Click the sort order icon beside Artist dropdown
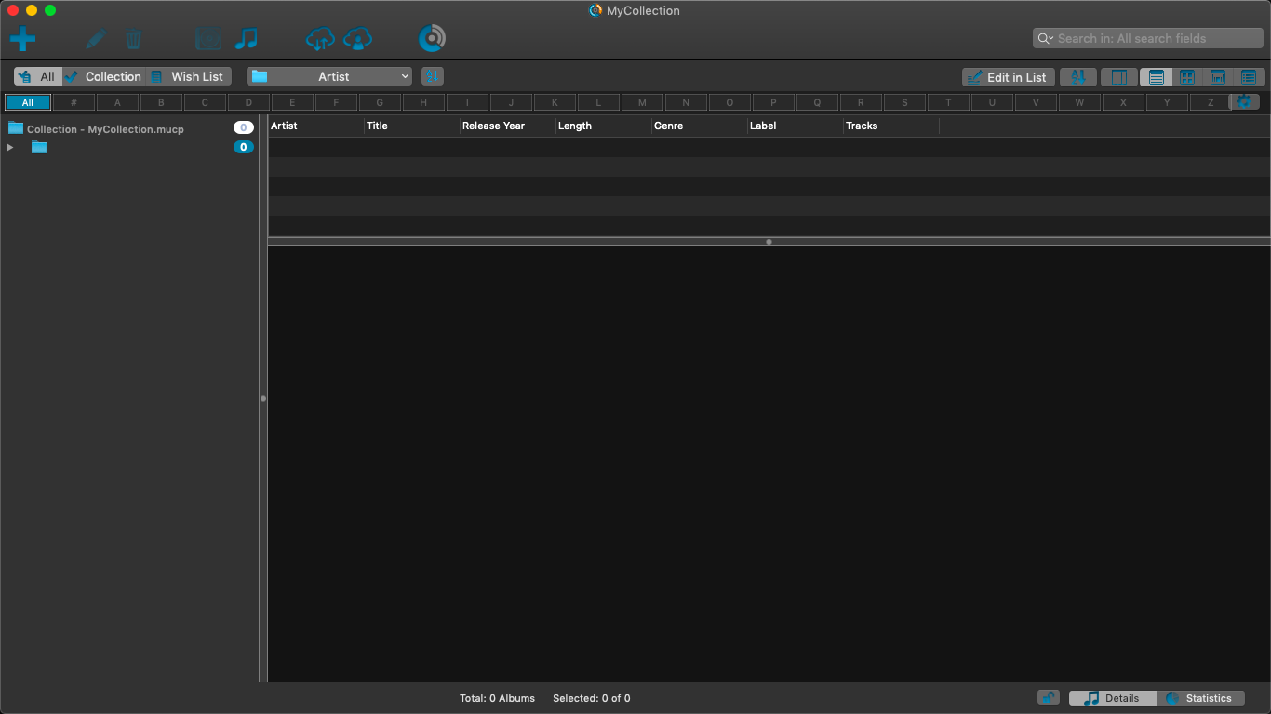1271x714 pixels. [433, 76]
